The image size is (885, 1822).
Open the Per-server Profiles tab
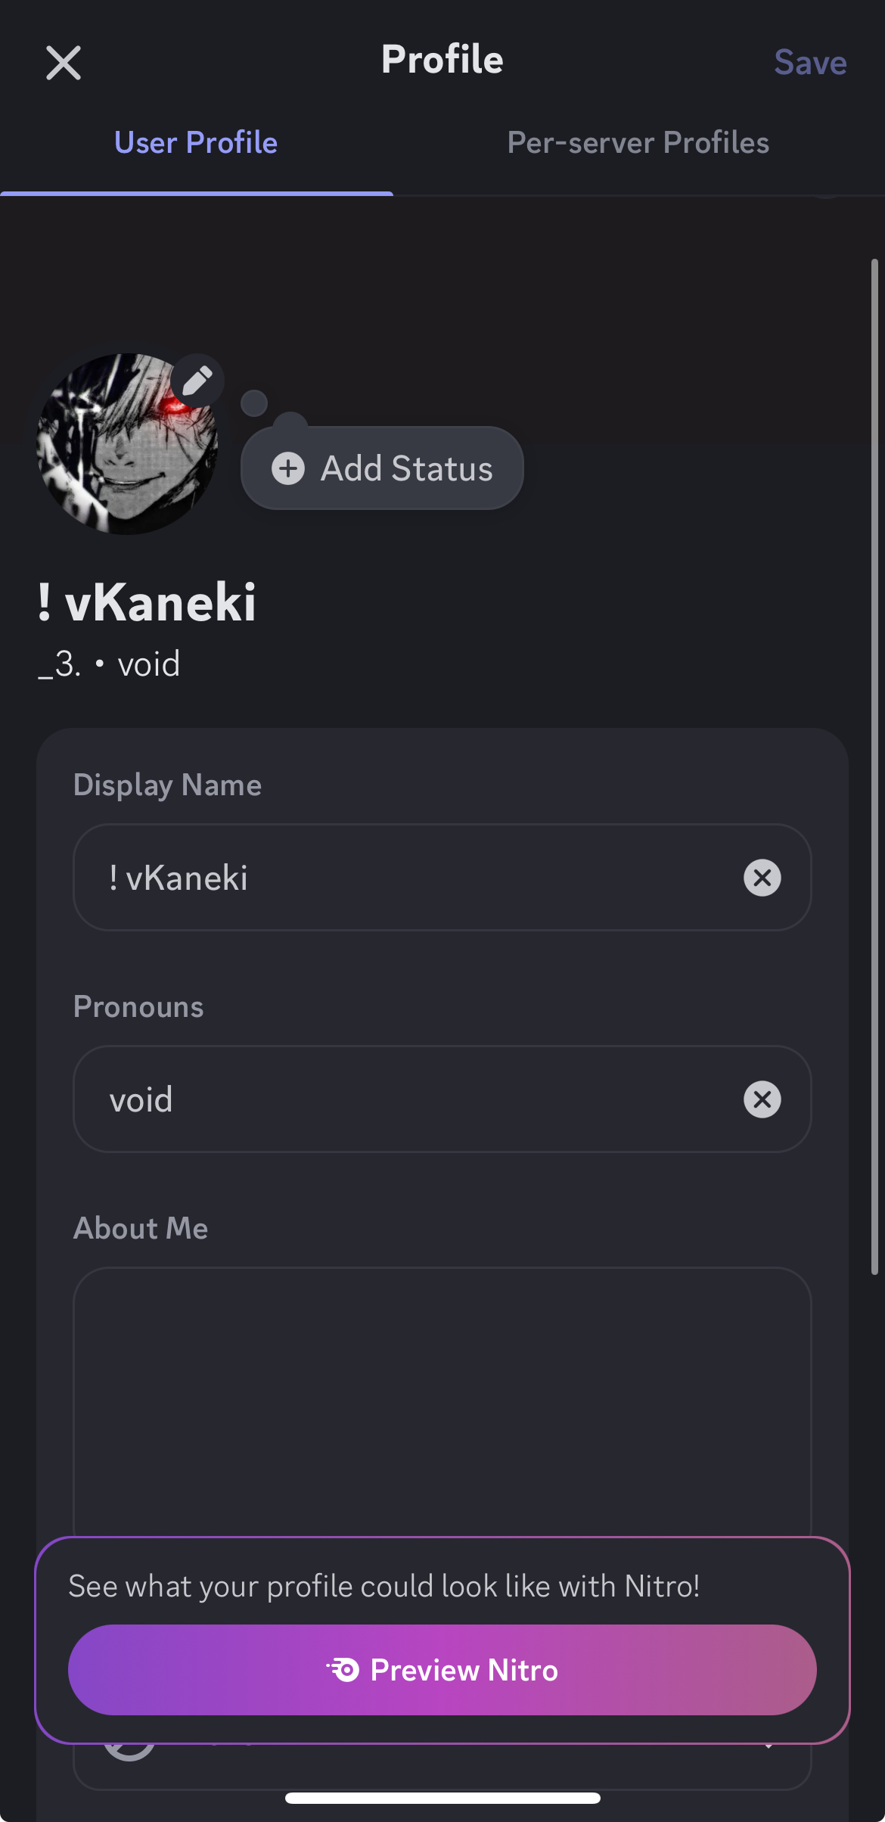638,143
